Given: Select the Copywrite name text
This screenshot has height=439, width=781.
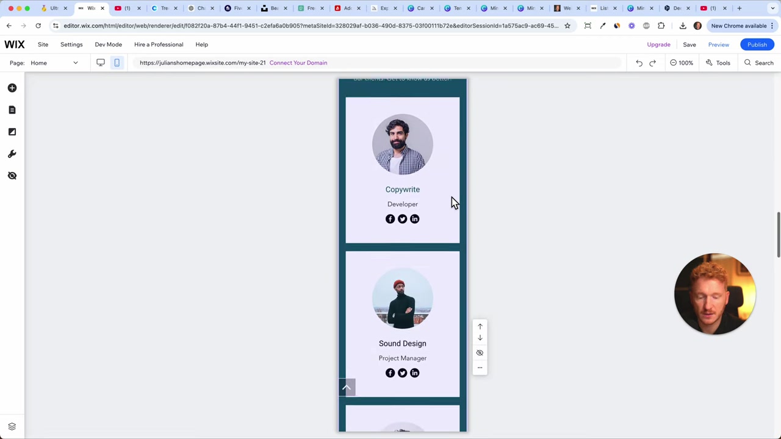Looking at the screenshot, I should click(403, 190).
